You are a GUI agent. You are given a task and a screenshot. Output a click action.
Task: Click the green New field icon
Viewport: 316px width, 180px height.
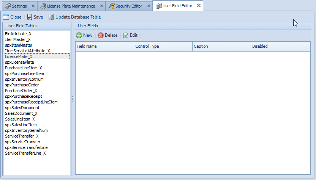[79, 35]
